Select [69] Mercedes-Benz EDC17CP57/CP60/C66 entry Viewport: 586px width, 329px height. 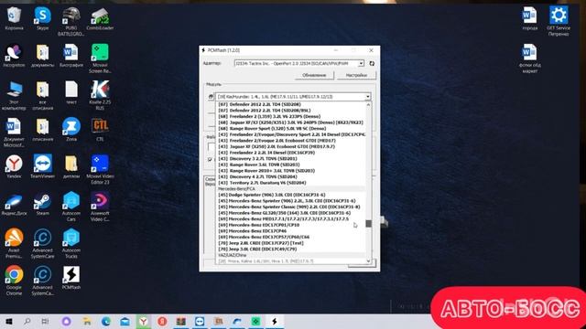point(264,237)
